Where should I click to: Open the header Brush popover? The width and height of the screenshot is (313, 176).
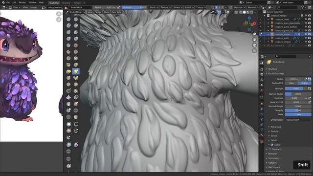(154, 7)
